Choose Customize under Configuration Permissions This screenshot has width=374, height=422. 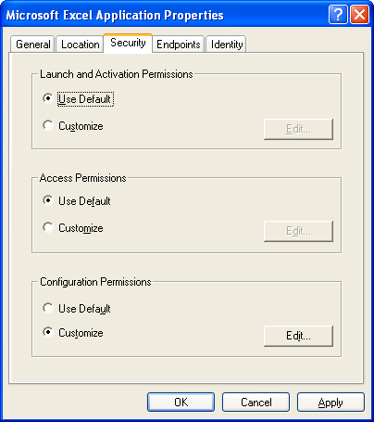73,333
